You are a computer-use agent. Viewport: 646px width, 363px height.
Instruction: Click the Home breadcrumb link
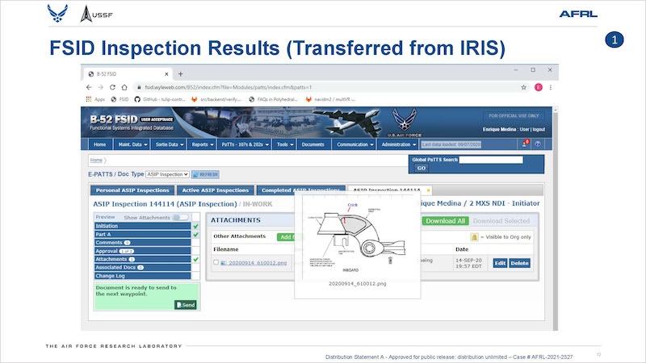[x=96, y=160]
